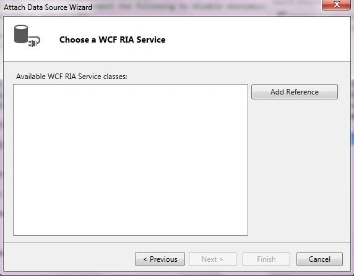Click the right angle bracket on the Next button

[x=222, y=259]
